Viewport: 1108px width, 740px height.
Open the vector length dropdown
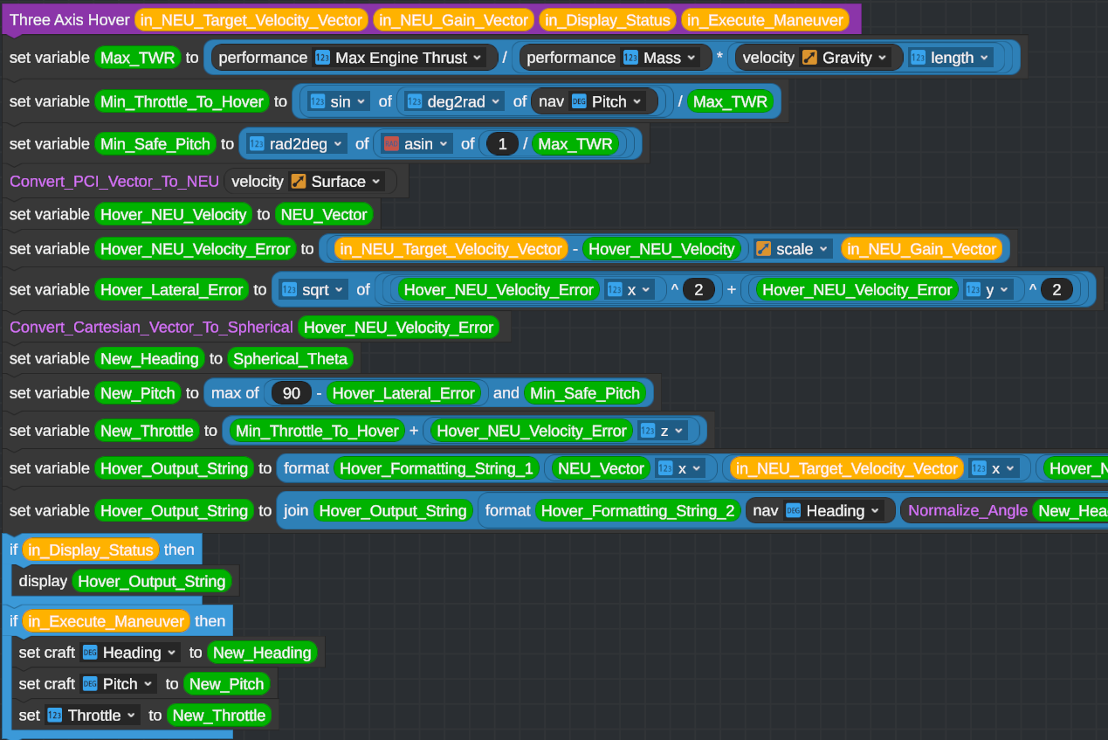(951, 58)
